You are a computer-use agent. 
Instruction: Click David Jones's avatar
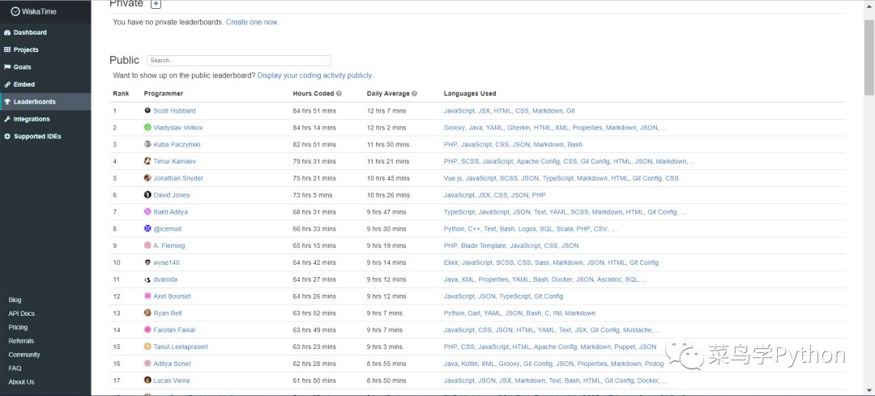point(147,194)
